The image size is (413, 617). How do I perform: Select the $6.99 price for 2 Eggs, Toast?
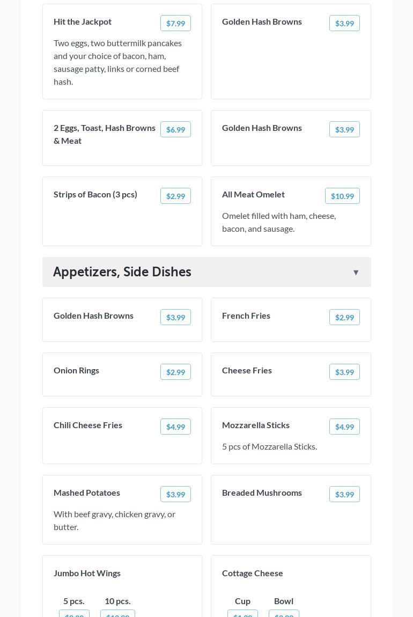(175, 129)
